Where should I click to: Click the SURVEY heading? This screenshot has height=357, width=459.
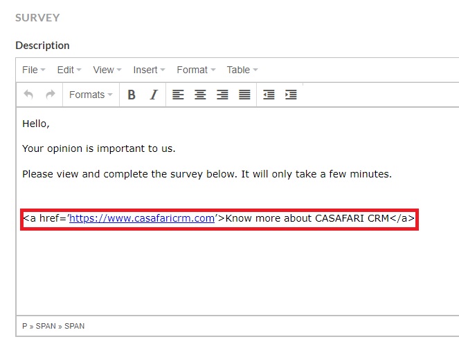37,18
